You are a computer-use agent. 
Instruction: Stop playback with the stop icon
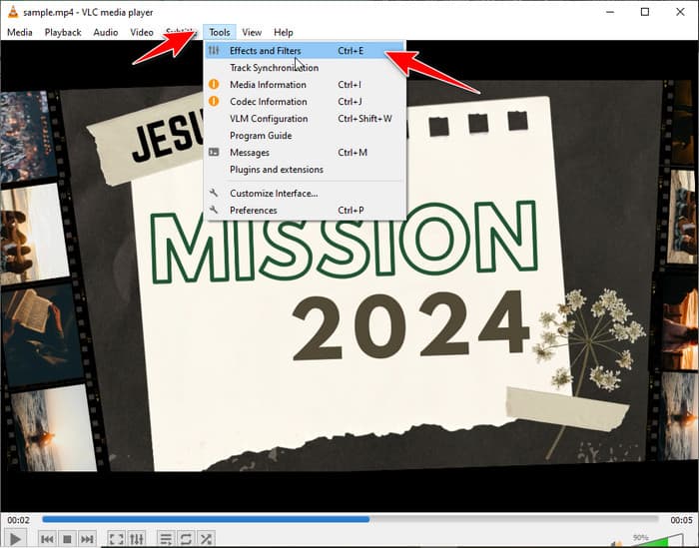67,539
